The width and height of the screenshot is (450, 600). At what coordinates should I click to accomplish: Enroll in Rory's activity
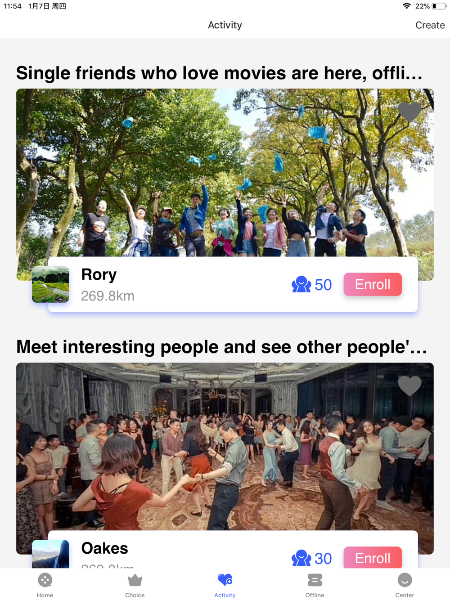pyautogui.click(x=373, y=284)
